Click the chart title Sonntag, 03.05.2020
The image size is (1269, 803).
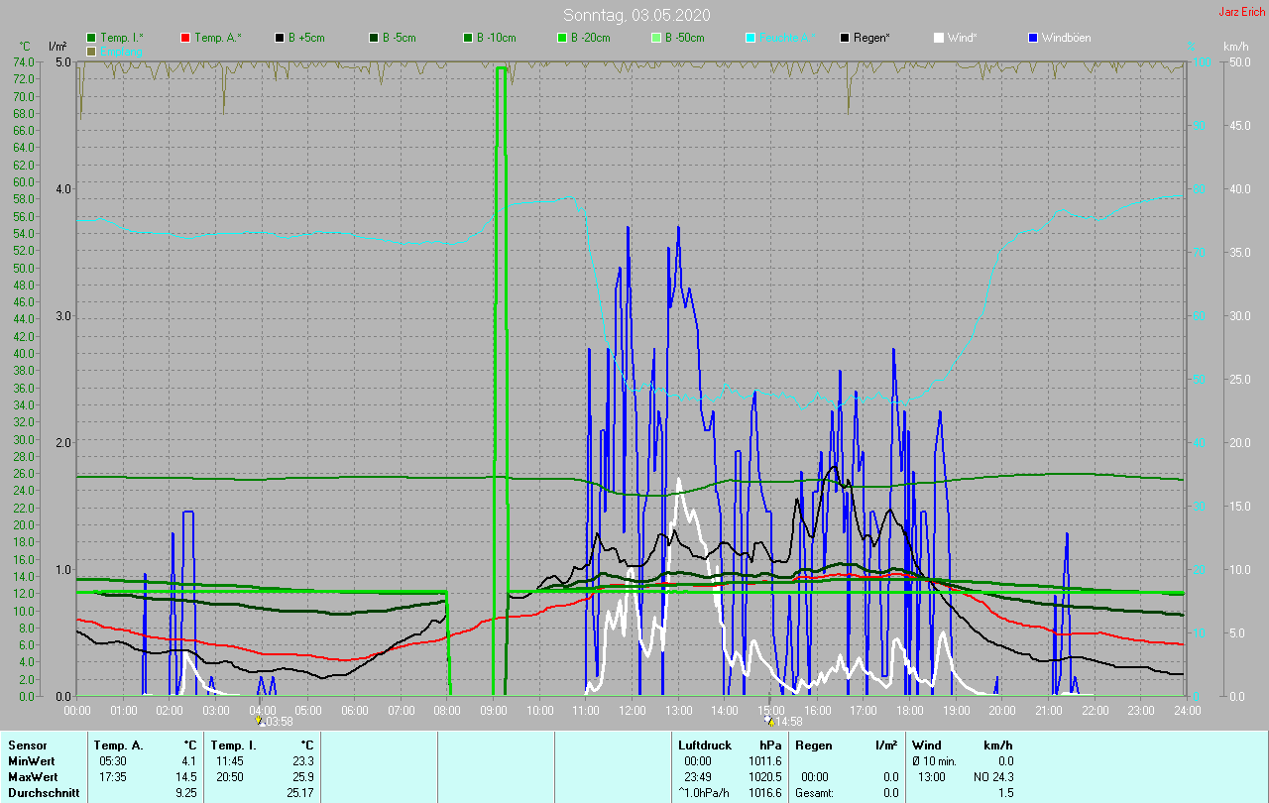click(636, 15)
